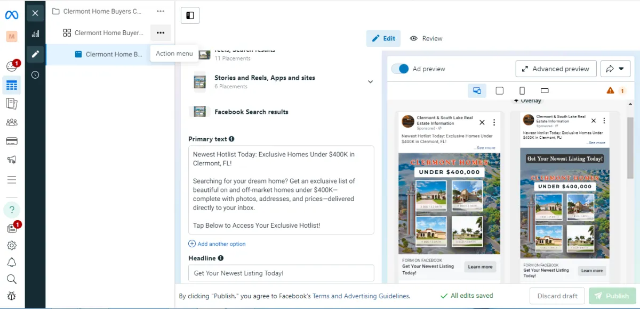Select Clermont Home Buyers campaign folder
The height and width of the screenshot is (309, 640).
point(97,11)
